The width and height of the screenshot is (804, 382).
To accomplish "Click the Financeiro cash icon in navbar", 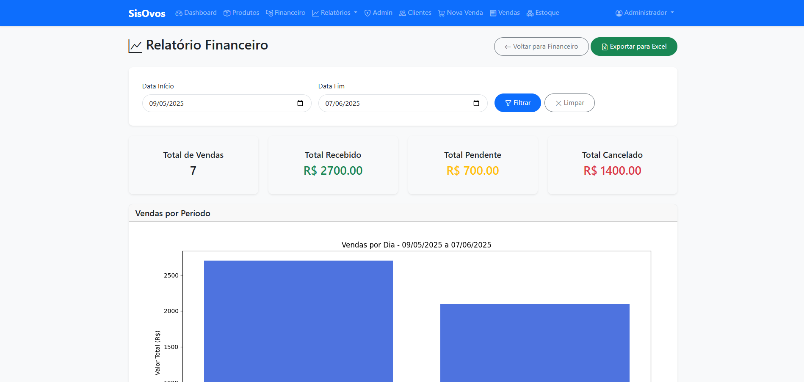I will (270, 13).
